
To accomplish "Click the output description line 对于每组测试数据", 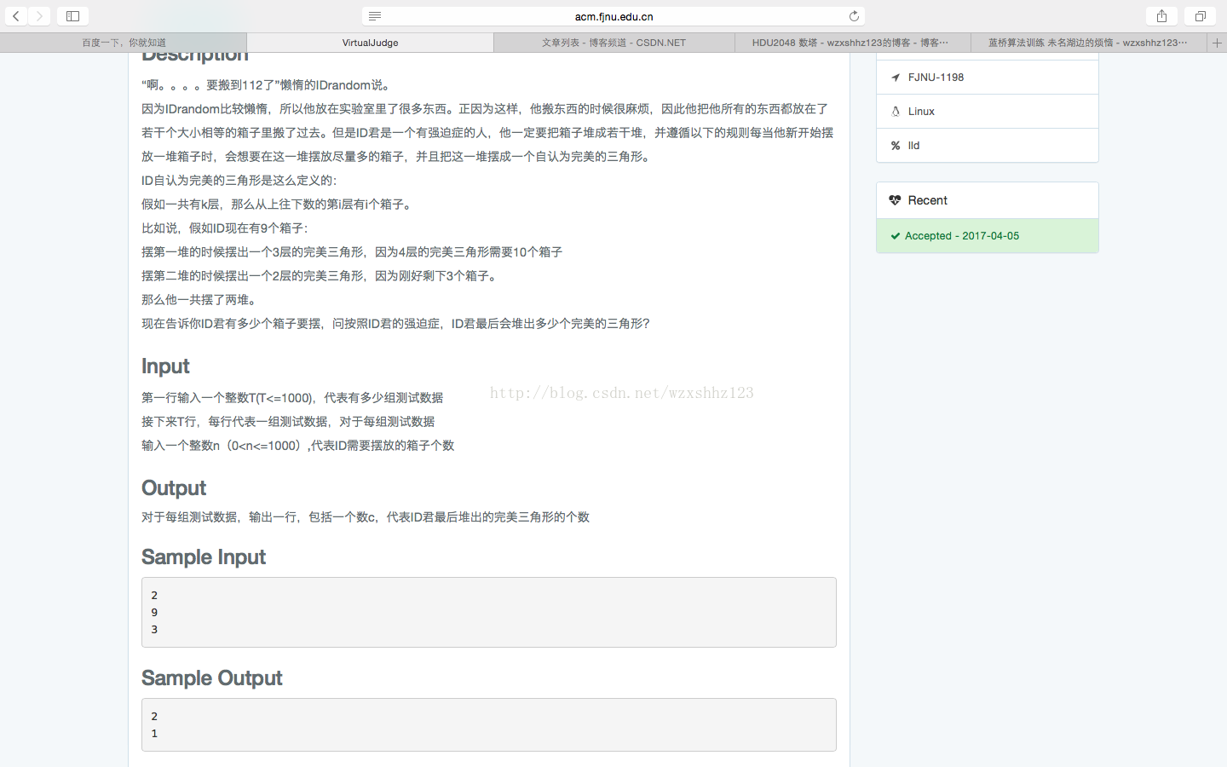I will pyautogui.click(x=366, y=517).
